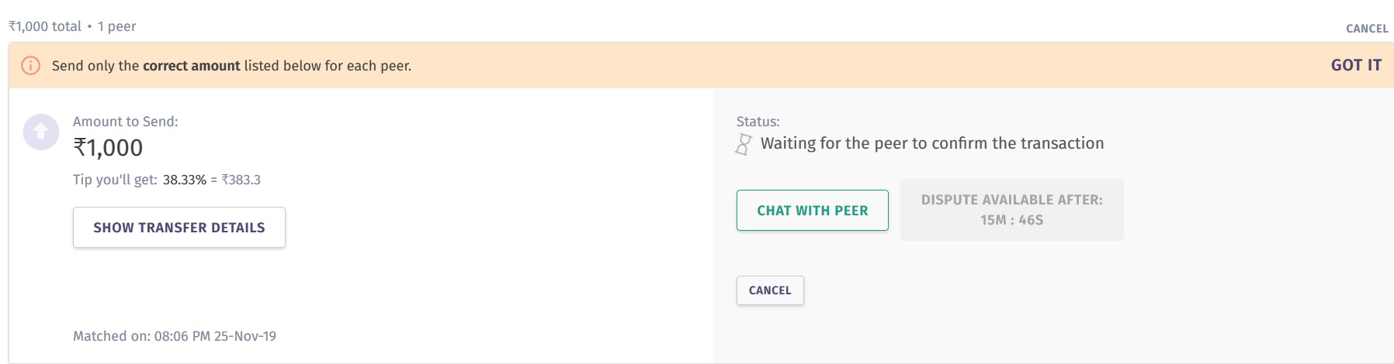Click the hourglass waiting status icon

[x=744, y=144]
